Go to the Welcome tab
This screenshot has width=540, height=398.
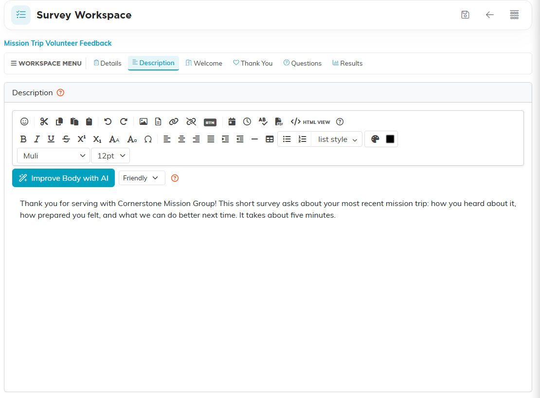tap(204, 63)
